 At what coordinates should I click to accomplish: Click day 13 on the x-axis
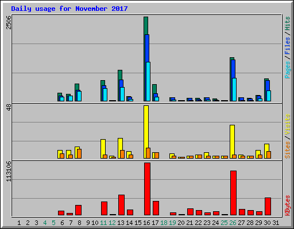pyautogui.click(x=121, y=223)
